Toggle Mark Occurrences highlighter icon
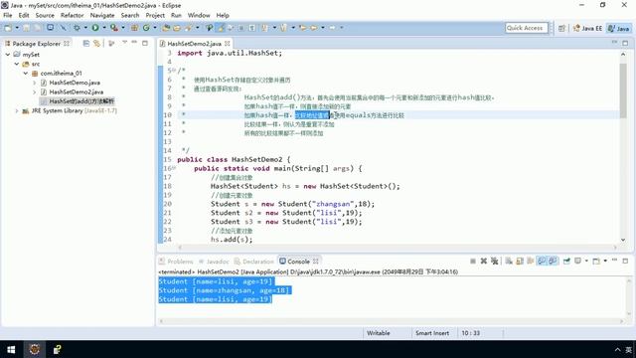Image resolution: width=636 pixels, height=358 pixels. point(221,28)
